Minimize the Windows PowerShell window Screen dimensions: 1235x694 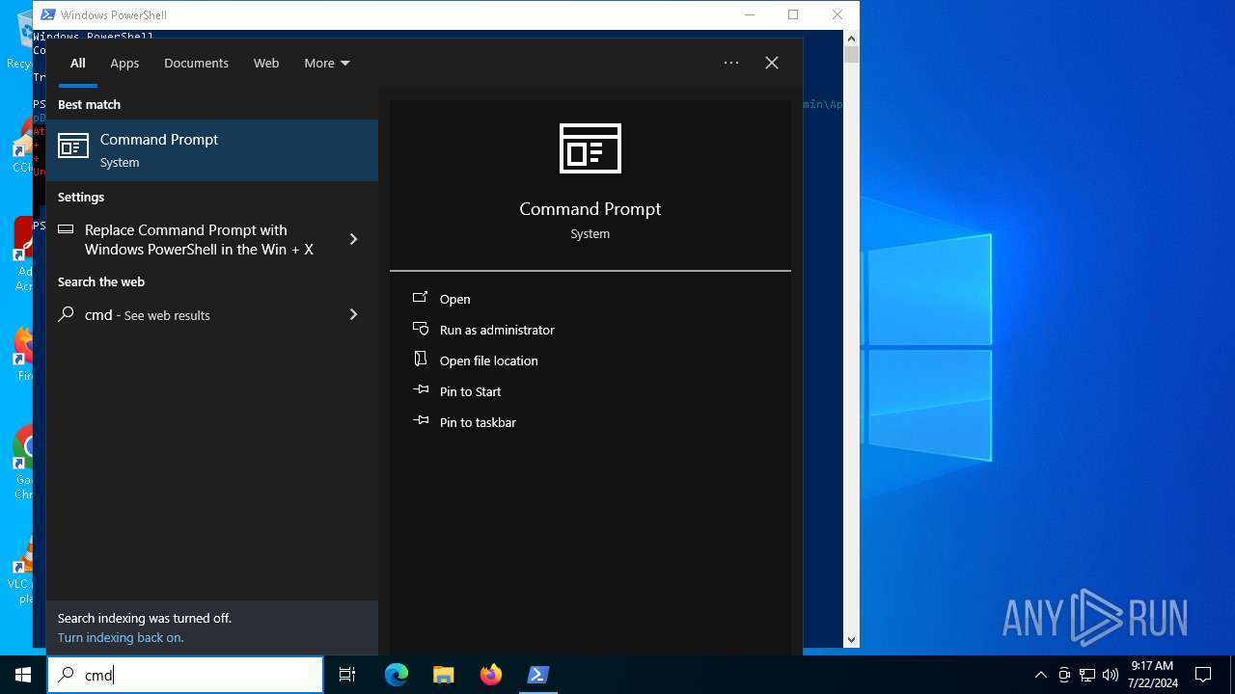[750, 14]
